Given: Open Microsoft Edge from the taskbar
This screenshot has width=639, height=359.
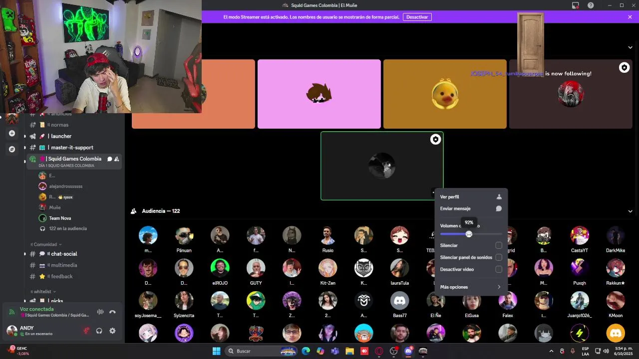Looking at the screenshot, I should coord(306,351).
